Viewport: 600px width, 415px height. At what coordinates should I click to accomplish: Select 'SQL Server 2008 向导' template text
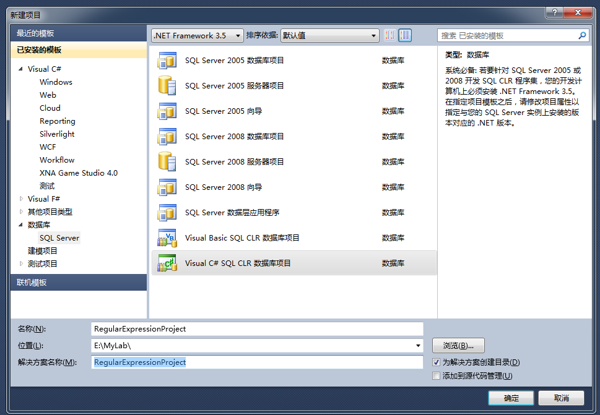(x=224, y=187)
